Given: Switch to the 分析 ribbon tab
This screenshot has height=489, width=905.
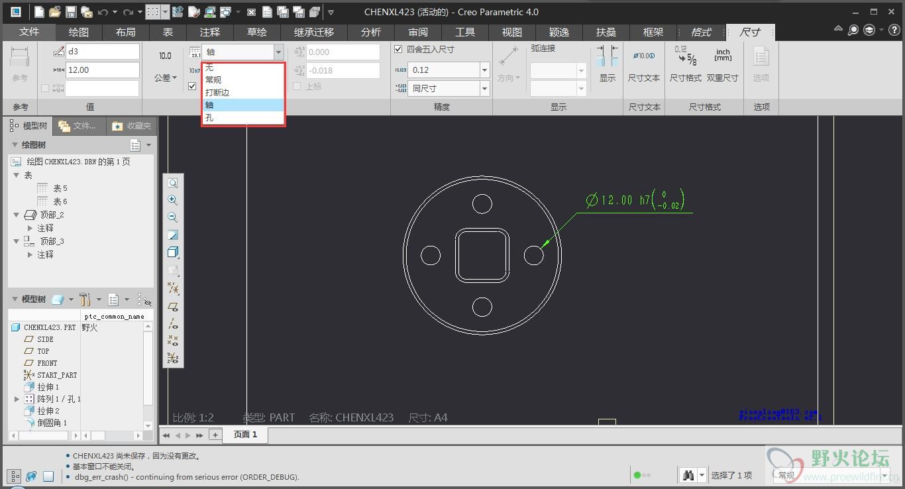Looking at the screenshot, I should [371, 32].
